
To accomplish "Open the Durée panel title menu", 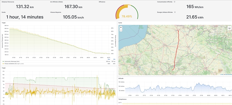I will 3,12.
